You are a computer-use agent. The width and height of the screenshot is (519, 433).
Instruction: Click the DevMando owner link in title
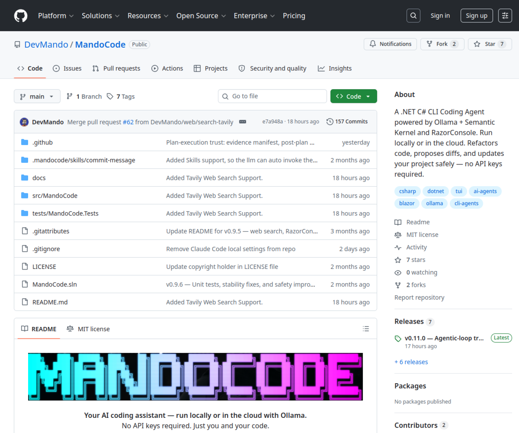[x=46, y=44]
